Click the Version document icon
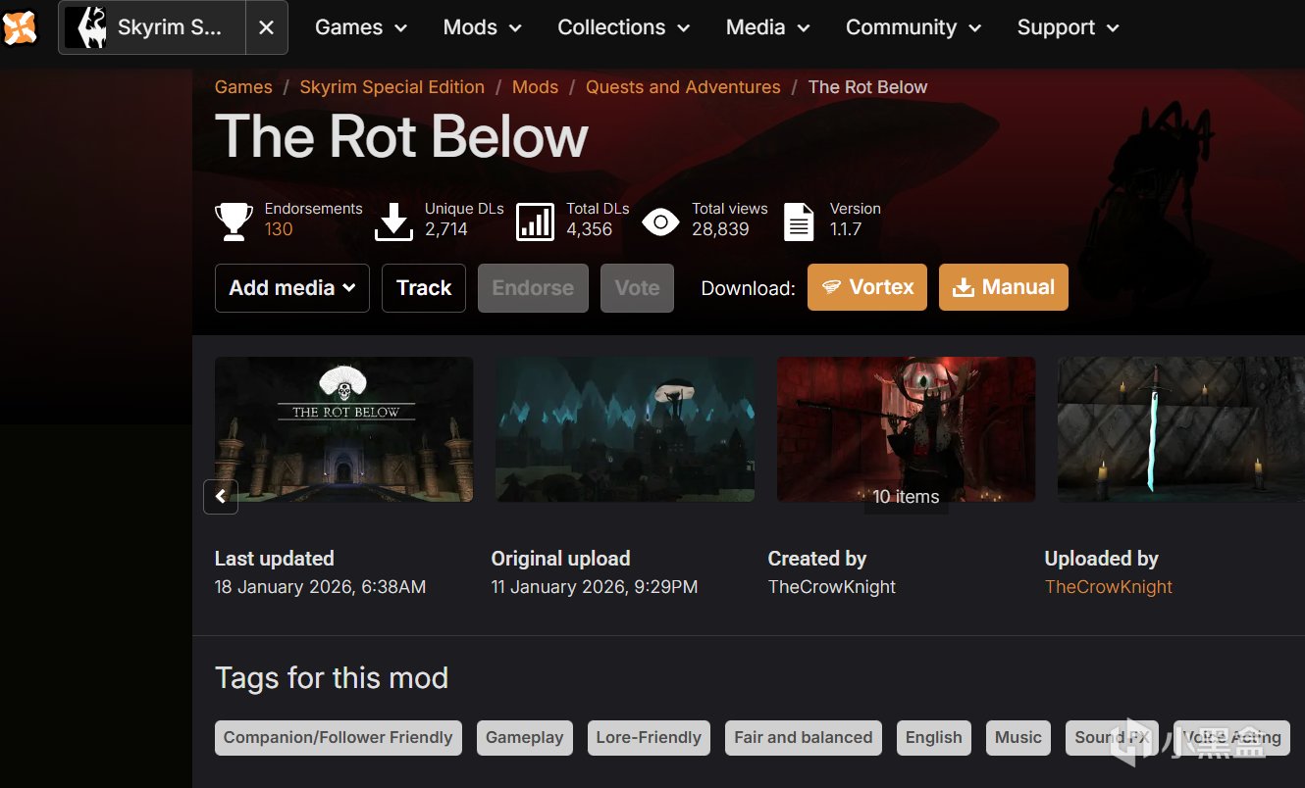Image resolution: width=1305 pixels, height=788 pixels. tap(799, 222)
